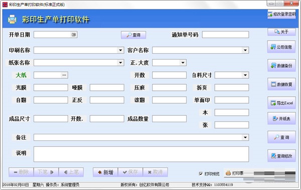Click the 成品数量 input field
The width and height of the screenshot is (301, 190).
point(169,119)
